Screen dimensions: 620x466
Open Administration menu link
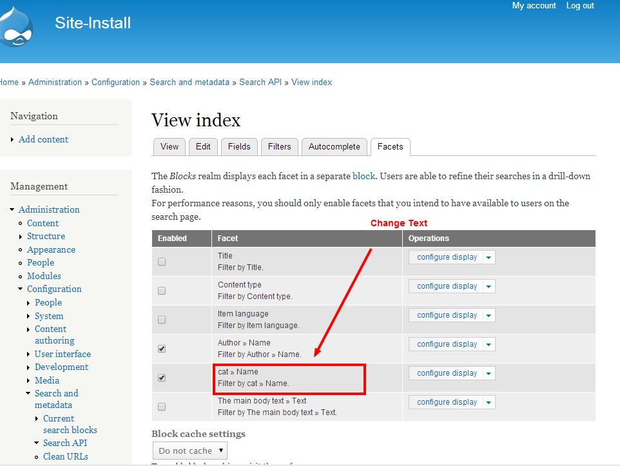tap(49, 209)
